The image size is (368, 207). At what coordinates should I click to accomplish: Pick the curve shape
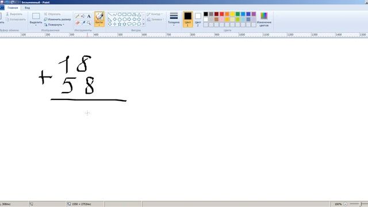tap(115, 14)
